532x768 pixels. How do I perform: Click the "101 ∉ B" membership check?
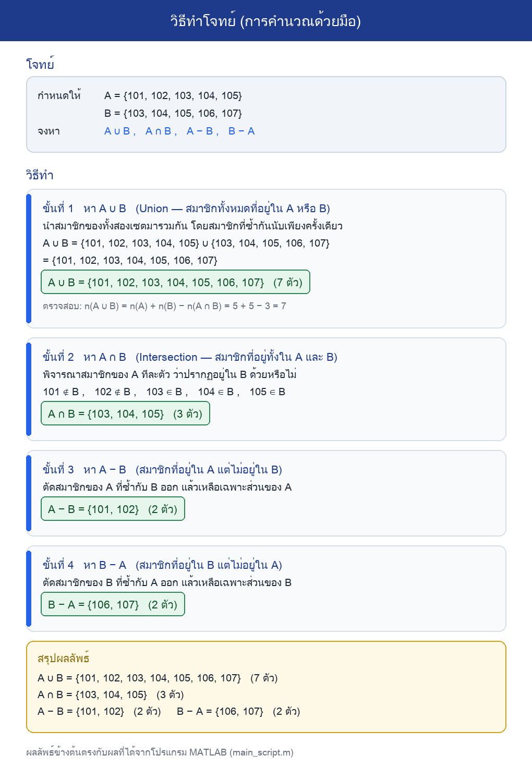coord(61,392)
